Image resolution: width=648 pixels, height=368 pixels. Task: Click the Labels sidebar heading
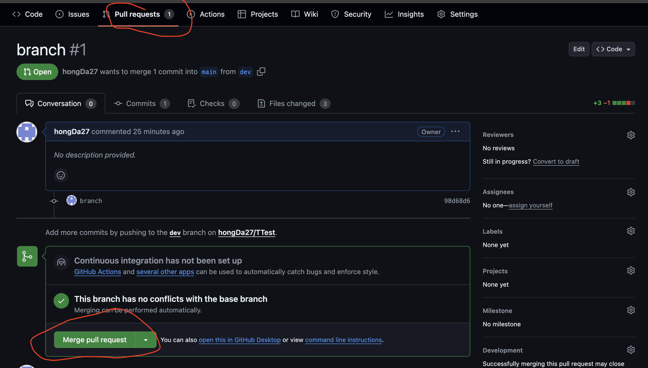[492, 231]
